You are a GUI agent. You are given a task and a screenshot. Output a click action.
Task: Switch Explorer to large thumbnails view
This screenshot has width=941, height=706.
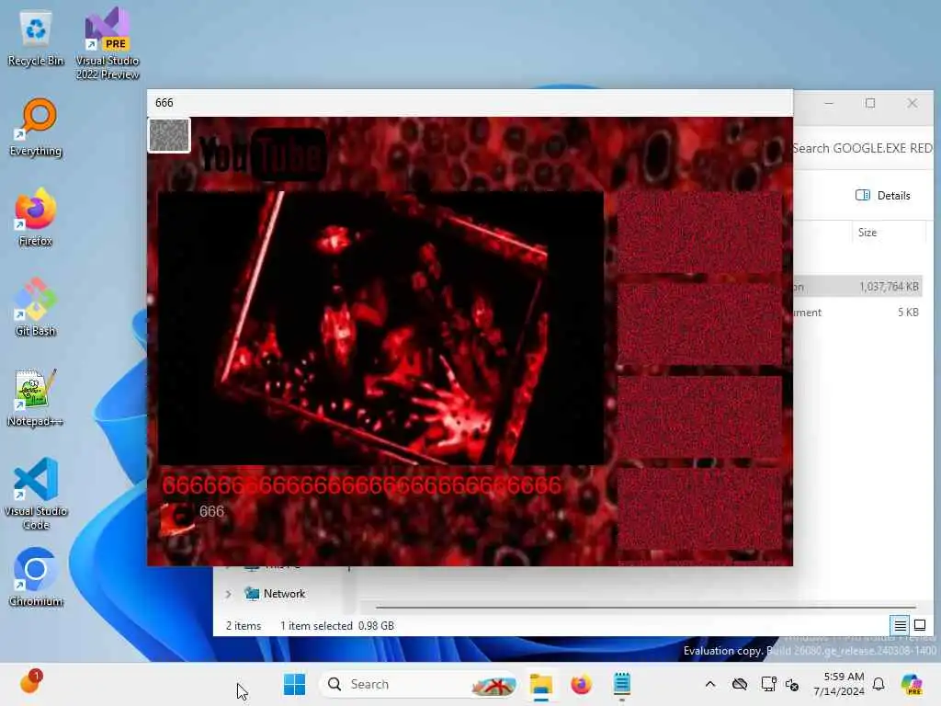coord(919,625)
